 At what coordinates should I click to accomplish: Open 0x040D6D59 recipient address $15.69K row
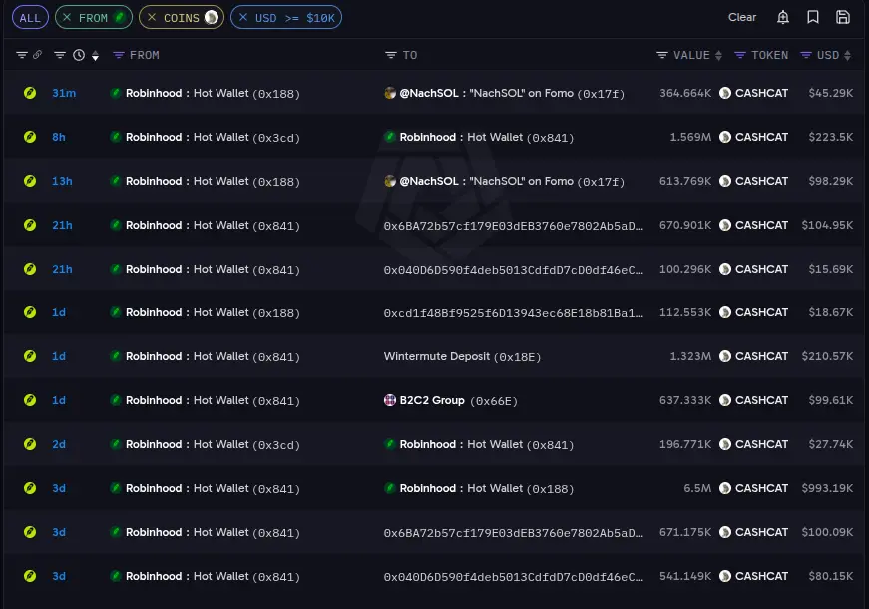coord(513,269)
